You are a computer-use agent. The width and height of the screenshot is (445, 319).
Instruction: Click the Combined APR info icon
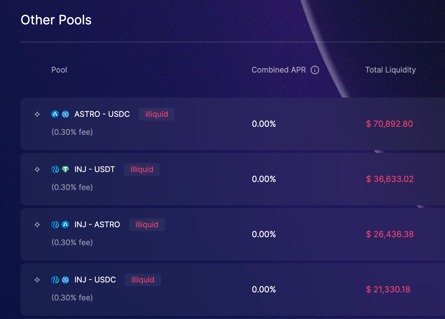315,70
